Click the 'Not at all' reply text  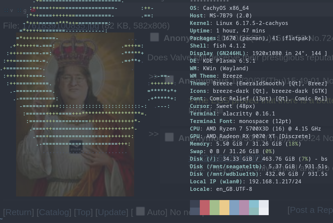(x=206, y=111)
